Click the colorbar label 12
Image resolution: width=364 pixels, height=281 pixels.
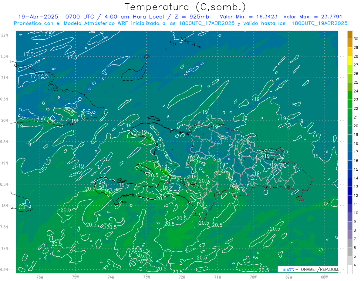pos(356,196)
